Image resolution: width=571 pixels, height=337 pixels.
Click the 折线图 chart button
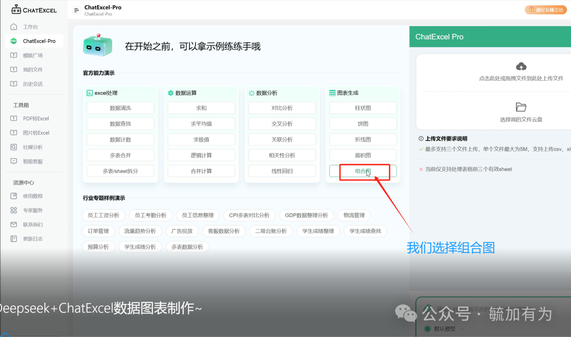click(363, 139)
